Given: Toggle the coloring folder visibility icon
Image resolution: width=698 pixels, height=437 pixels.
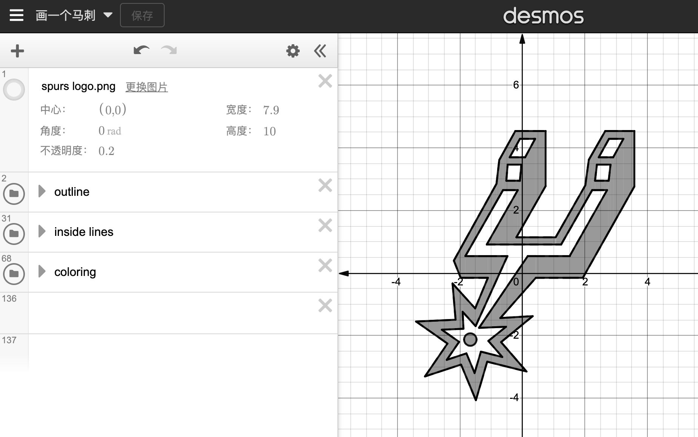Looking at the screenshot, I should coord(14,274).
